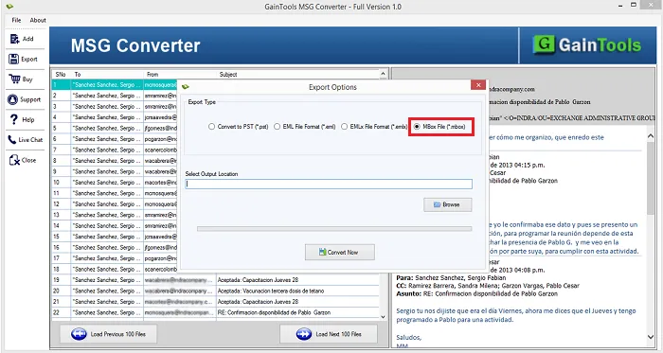663x353 pixels.
Task: Open Support from the sidebar
Action: pyautogui.click(x=25, y=99)
